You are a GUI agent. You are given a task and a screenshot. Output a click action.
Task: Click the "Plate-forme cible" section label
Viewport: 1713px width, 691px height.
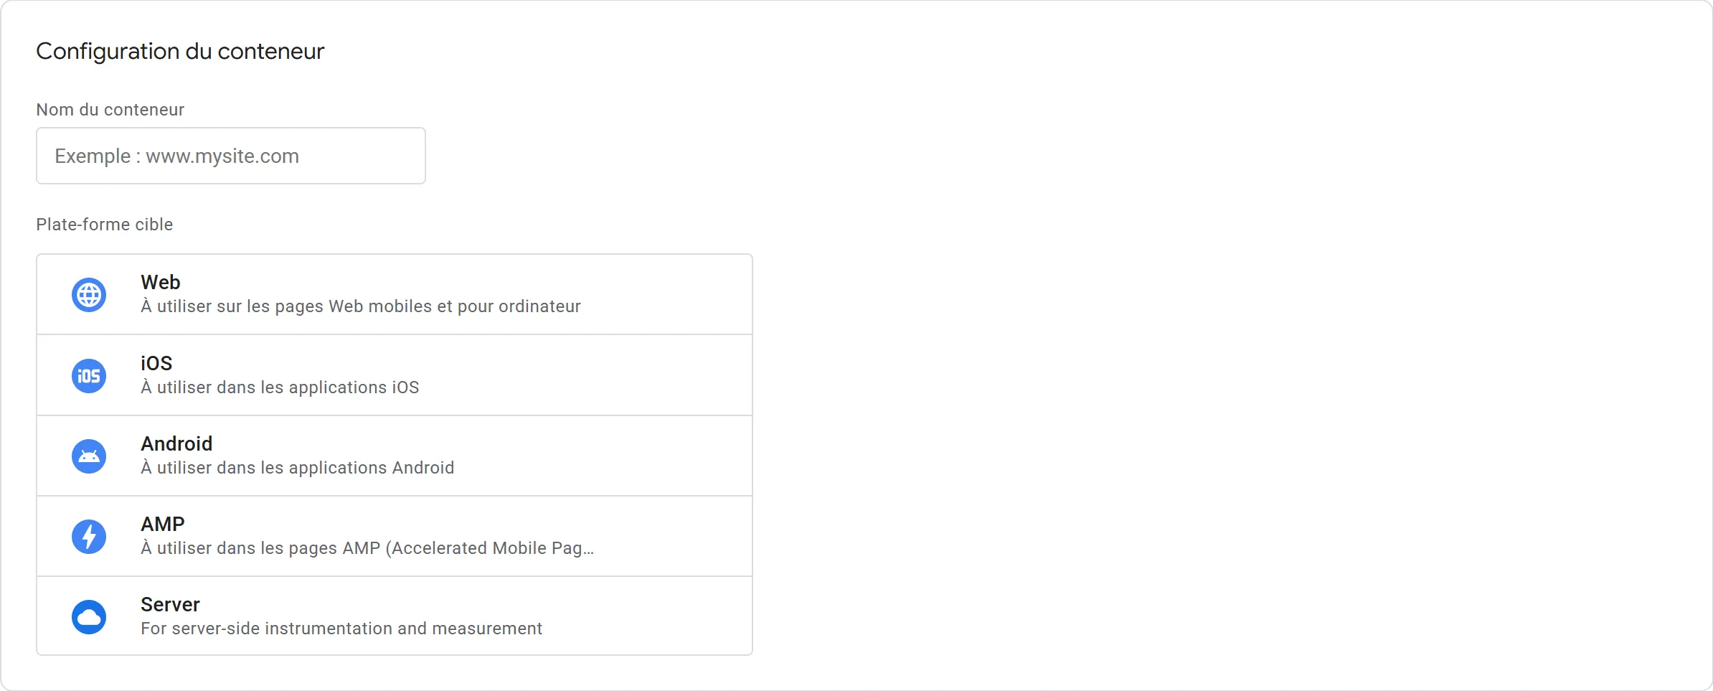click(x=105, y=225)
